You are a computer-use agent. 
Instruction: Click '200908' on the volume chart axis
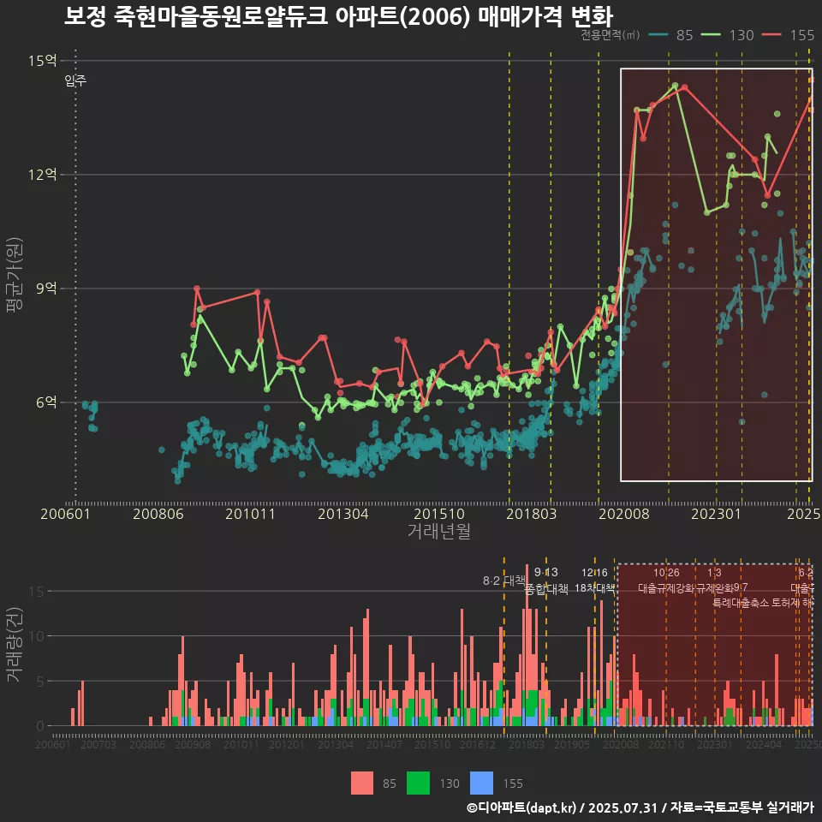coord(193,744)
